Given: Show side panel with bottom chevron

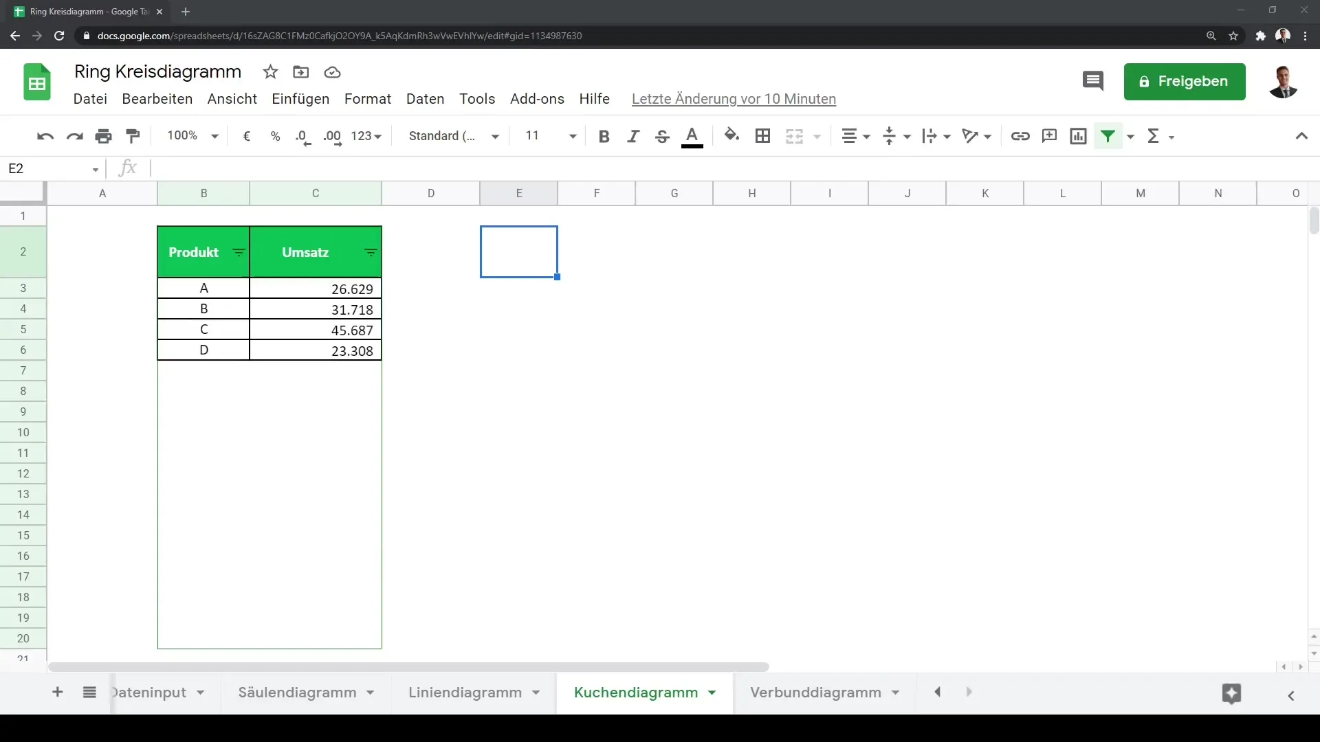Looking at the screenshot, I should 1291,696.
